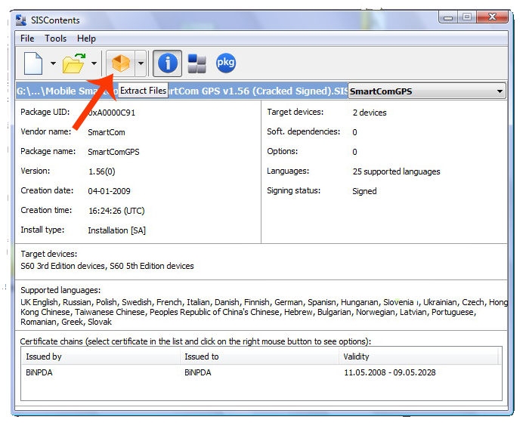Click the Creation time value 16:24:26 (UTC)
The width and height of the screenshot is (526, 426).
116,211
